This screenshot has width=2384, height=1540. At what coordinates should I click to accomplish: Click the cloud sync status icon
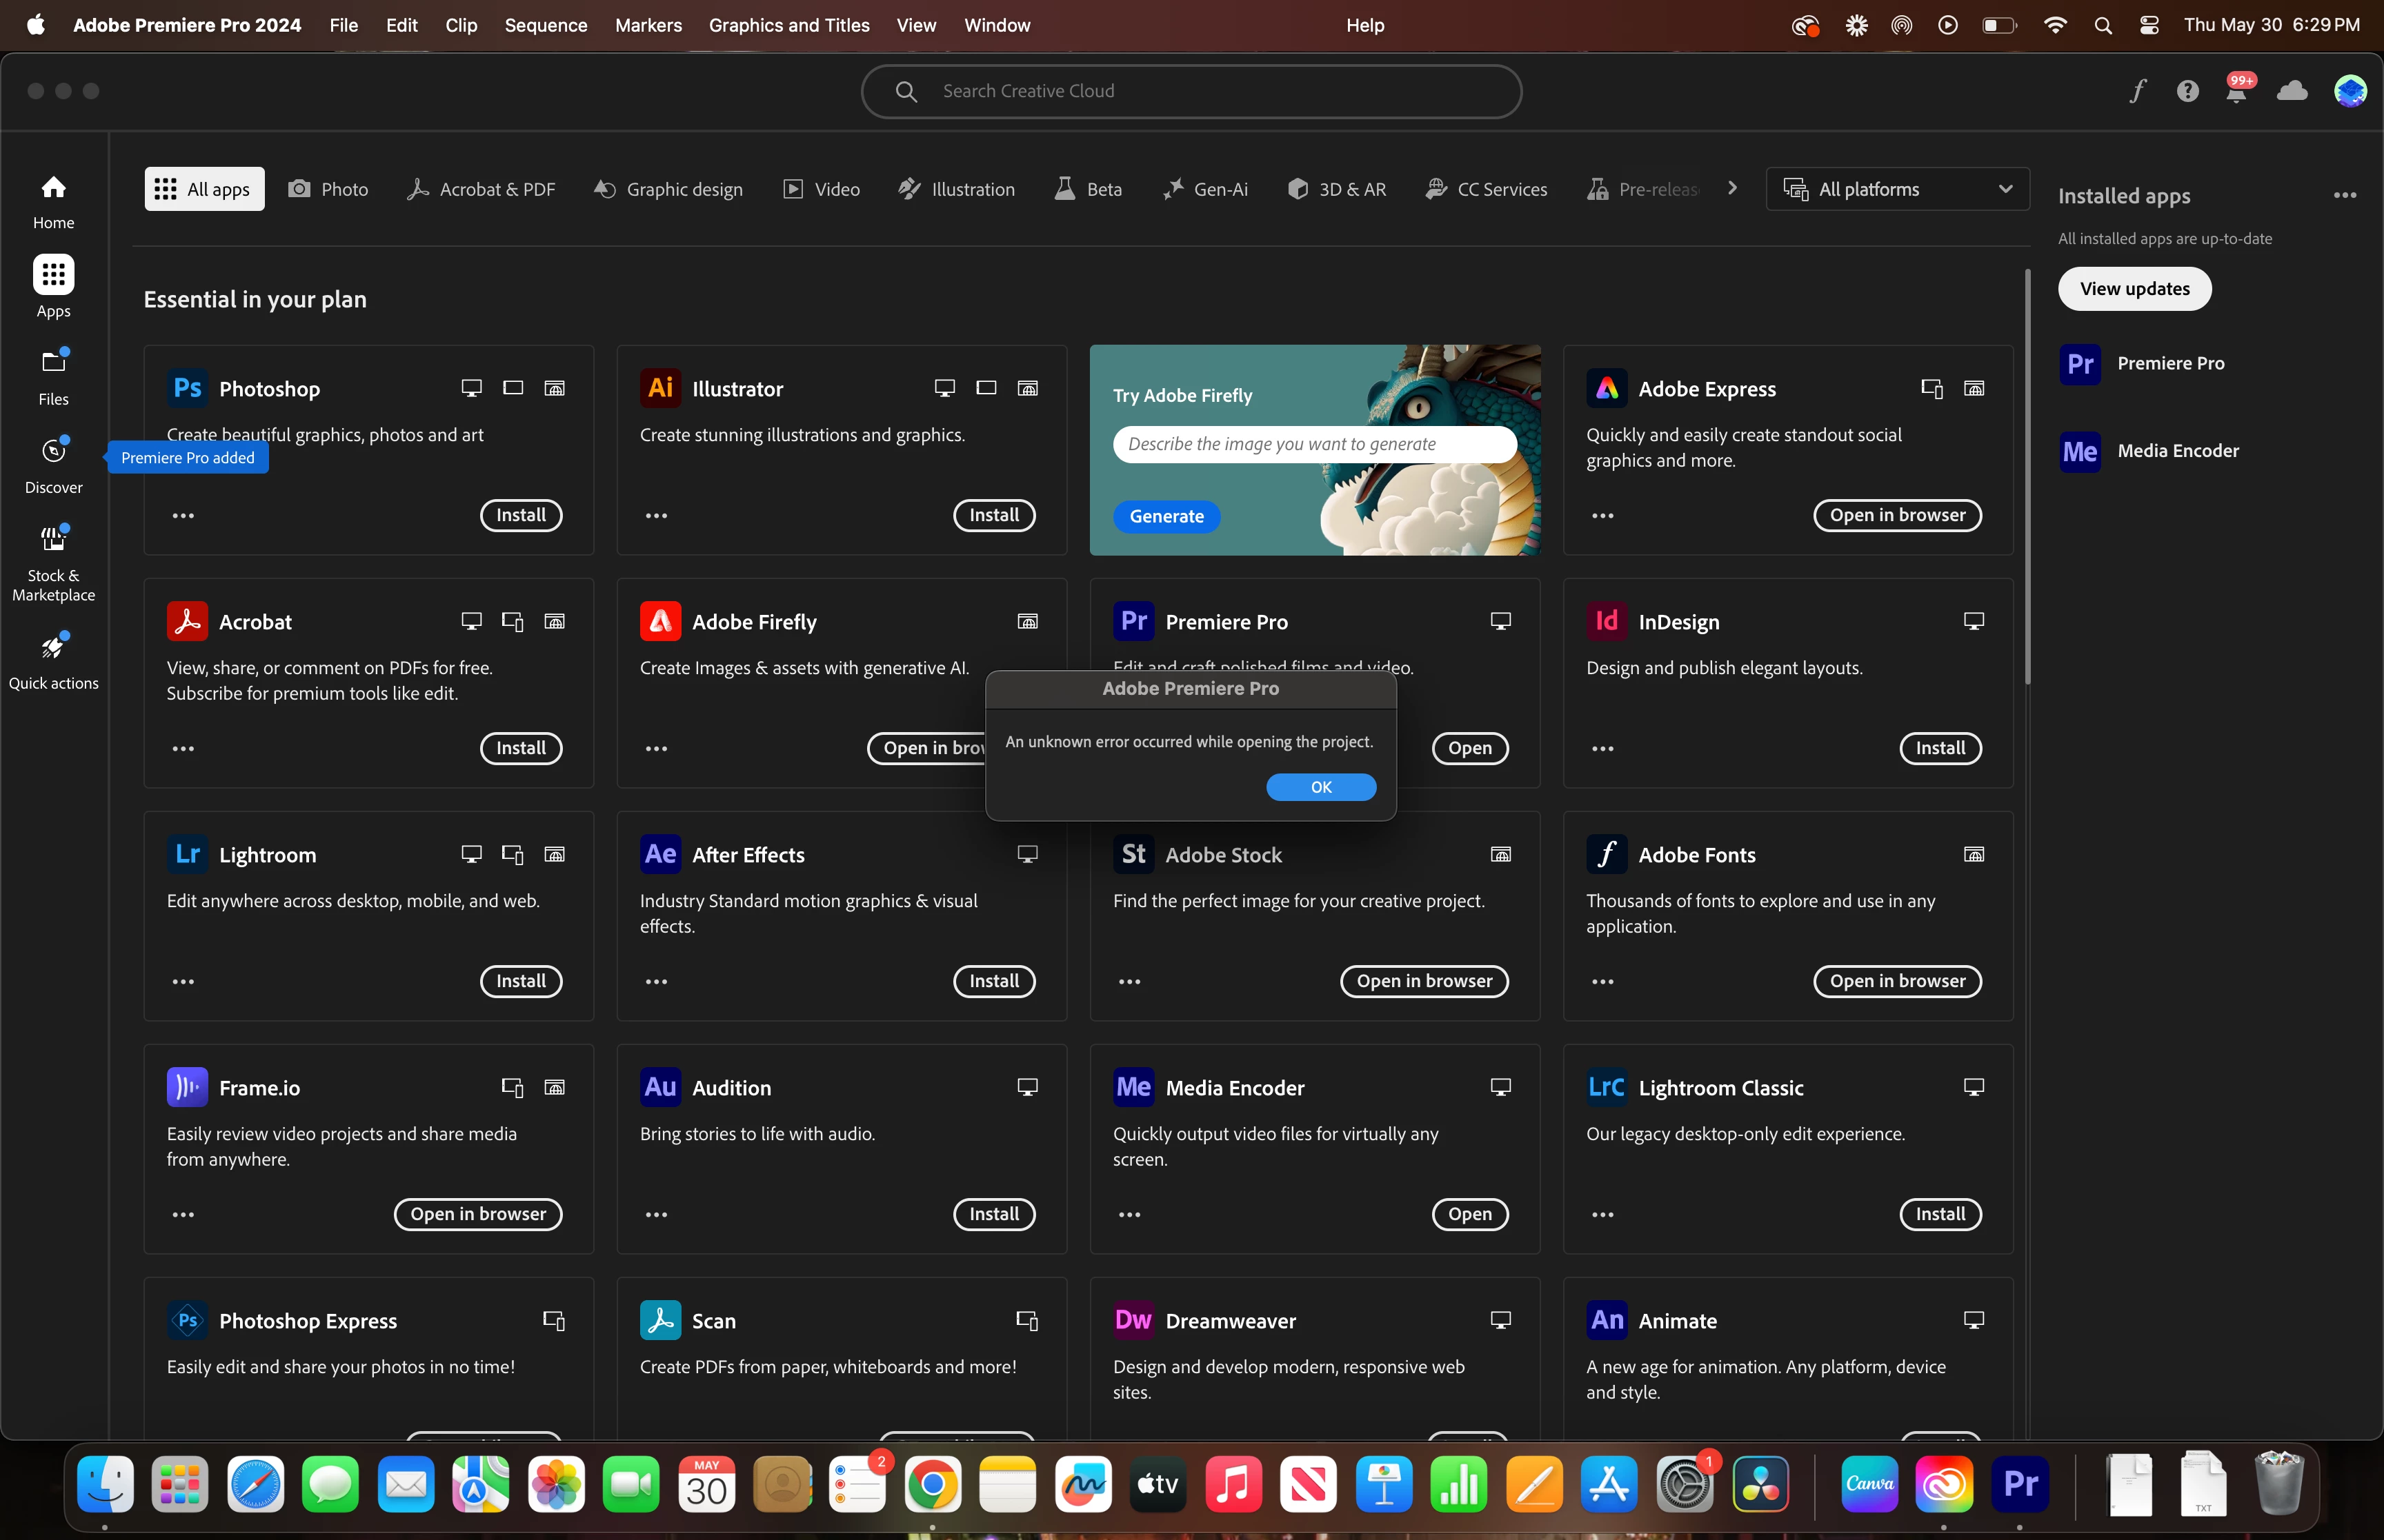[2291, 91]
